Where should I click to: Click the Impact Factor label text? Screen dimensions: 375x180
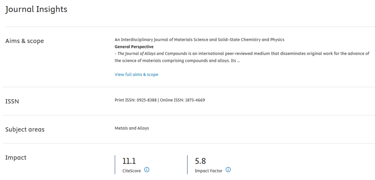209,171
